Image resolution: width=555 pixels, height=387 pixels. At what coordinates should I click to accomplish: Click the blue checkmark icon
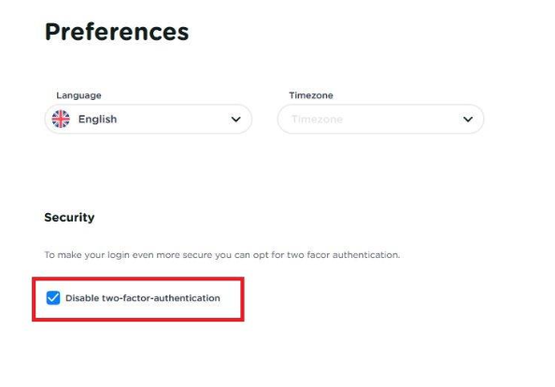coord(53,298)
